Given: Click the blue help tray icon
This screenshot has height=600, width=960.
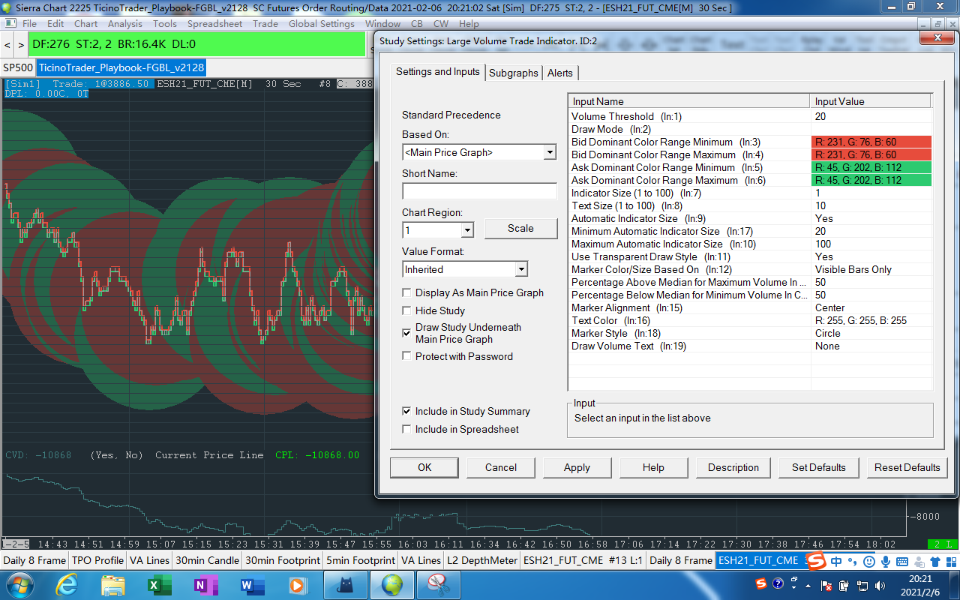Looking at the screenshot, I should [778, 583].
